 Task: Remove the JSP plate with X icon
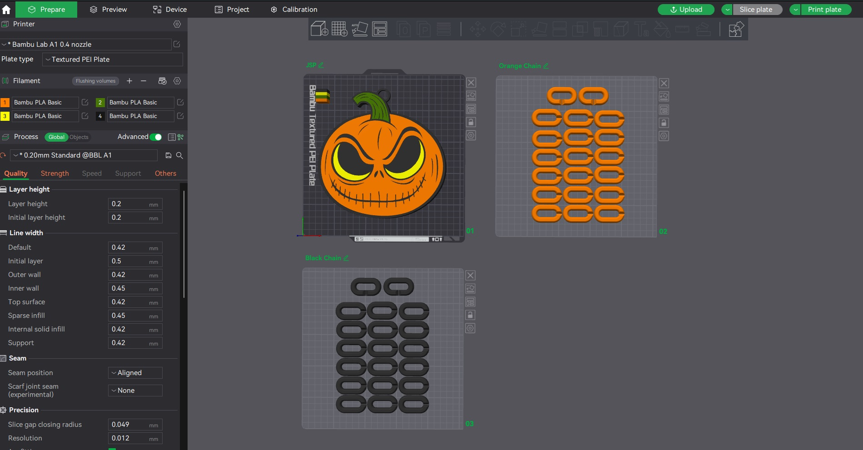coord(471,83)
